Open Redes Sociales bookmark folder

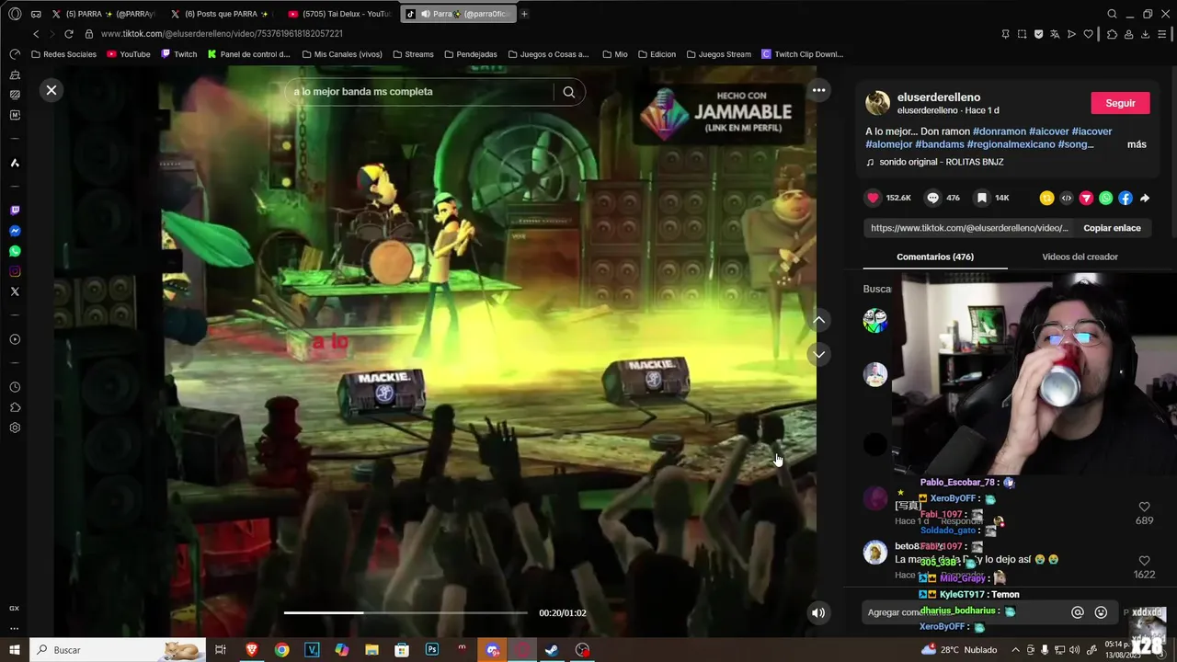pyautogui.click(x=63, y=54)
